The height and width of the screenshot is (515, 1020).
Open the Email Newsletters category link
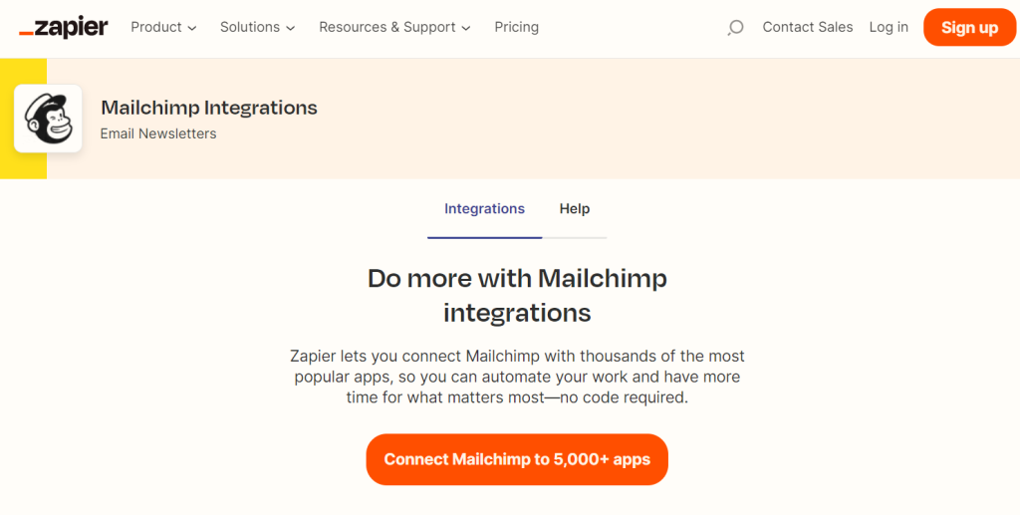pos(158,133)
